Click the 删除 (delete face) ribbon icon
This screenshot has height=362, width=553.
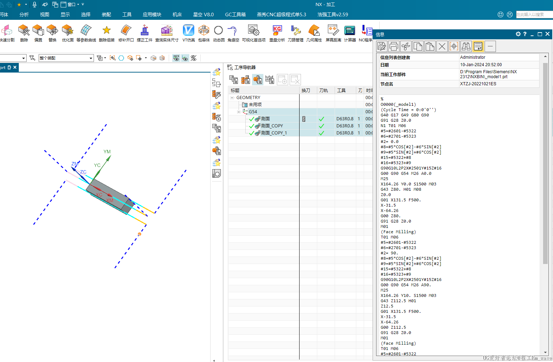click(x=24, y=33)
